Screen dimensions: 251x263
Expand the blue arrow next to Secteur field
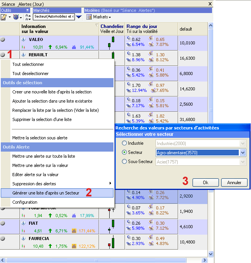(x=79, y=17)
